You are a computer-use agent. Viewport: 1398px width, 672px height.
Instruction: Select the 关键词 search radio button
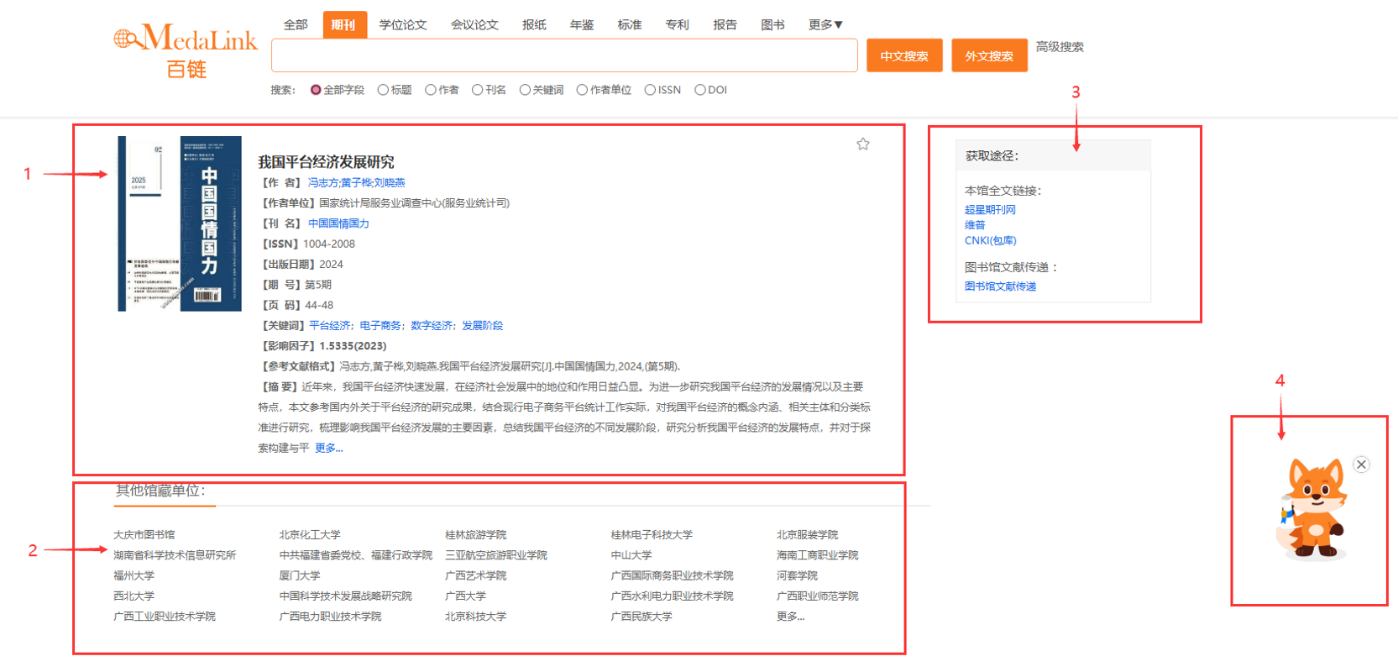point(525,90)
